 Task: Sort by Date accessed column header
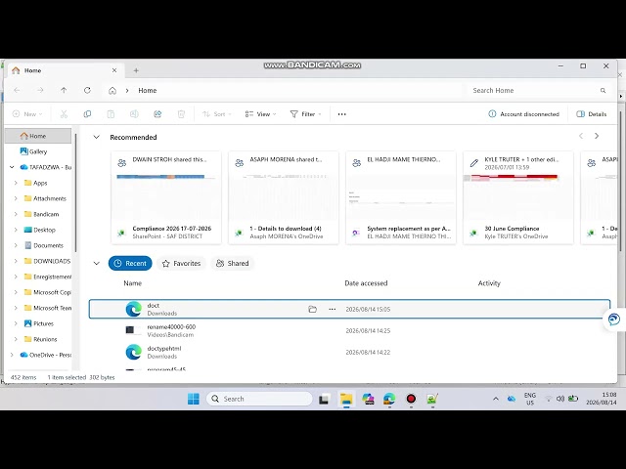pyautogui.click(x=366, y=283)
